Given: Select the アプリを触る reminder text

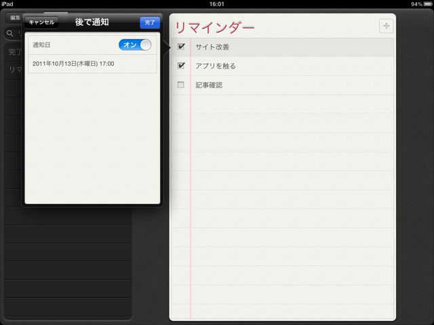Looking at the screenshot, I should [216, 66].
